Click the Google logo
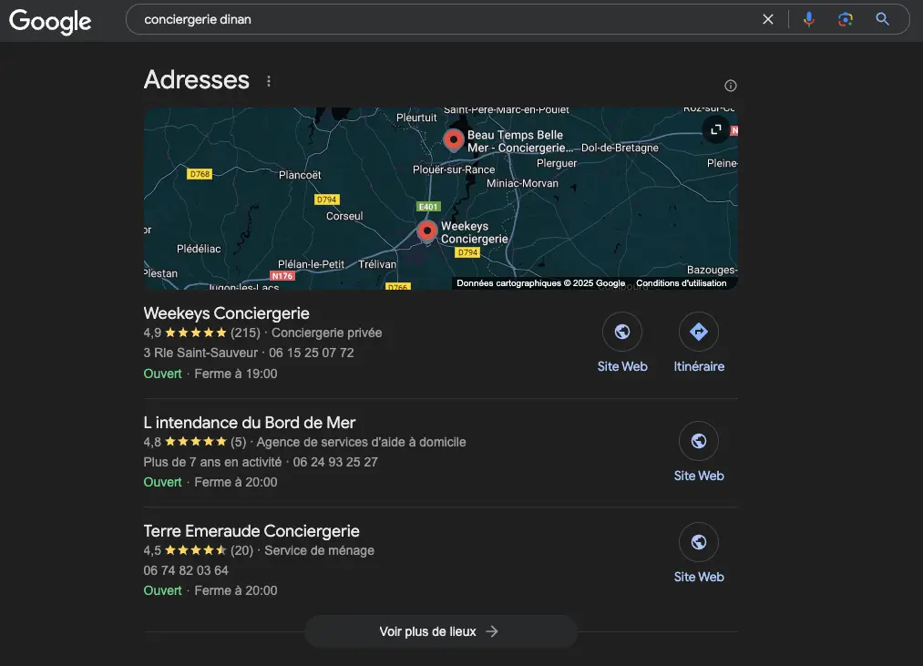 coord(50,21)
